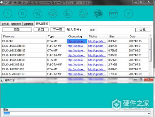The image size is (155, 117).
Task: Click the cloud download toolbar icon
Action: coord(83,13)
